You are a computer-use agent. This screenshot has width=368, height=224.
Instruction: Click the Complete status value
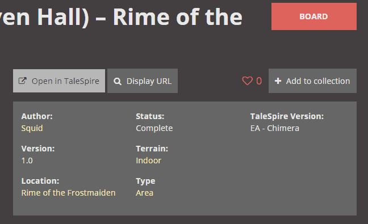154,128
